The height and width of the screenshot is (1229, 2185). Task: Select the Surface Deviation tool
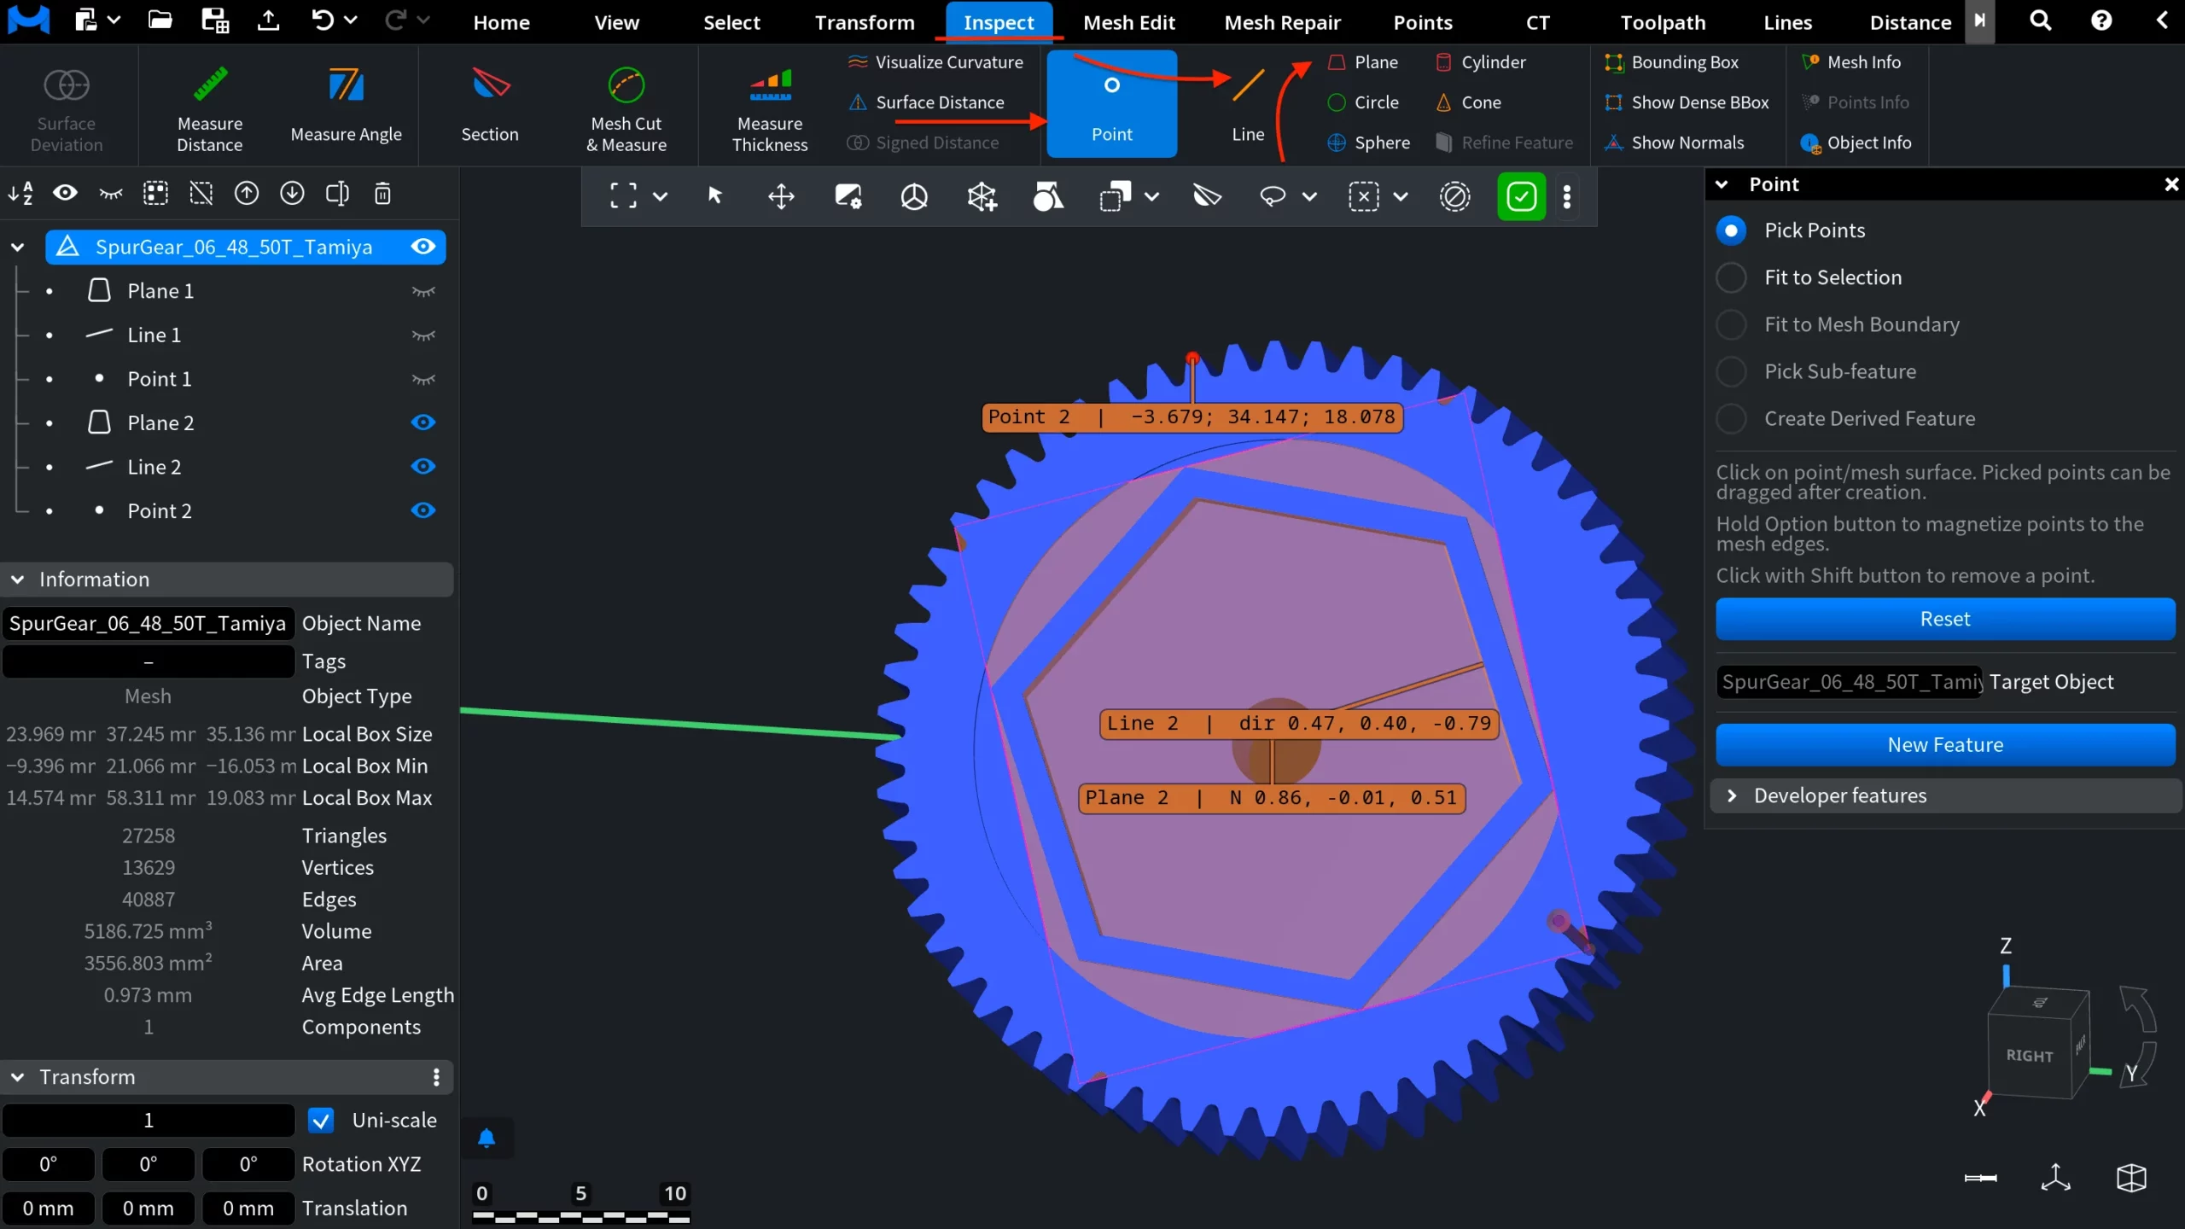(66, 105)
